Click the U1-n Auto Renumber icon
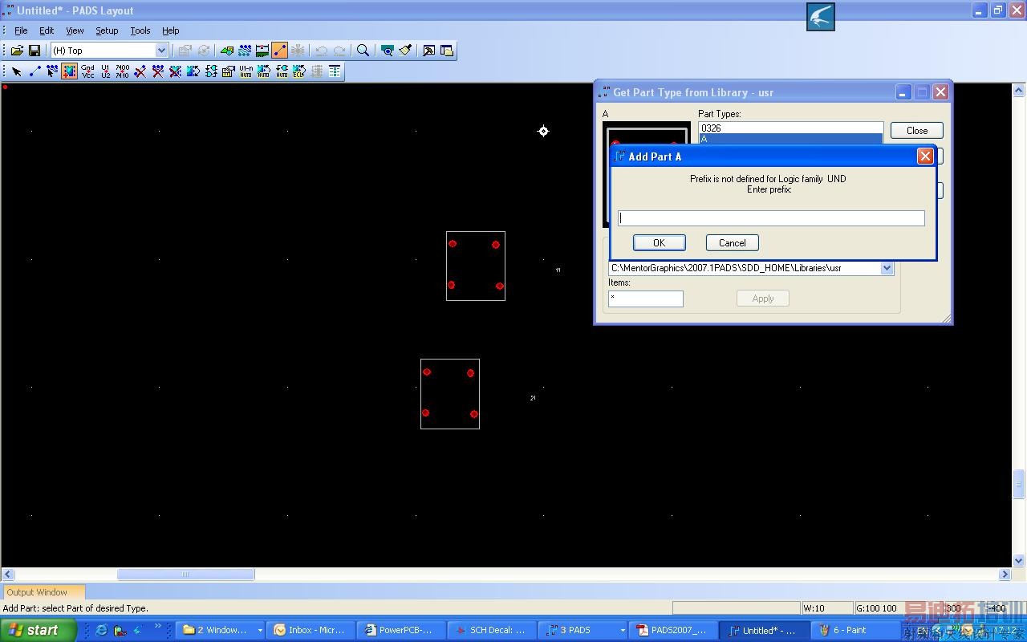This screenshot has height=642, width=1027. click(x=246, y=71)
